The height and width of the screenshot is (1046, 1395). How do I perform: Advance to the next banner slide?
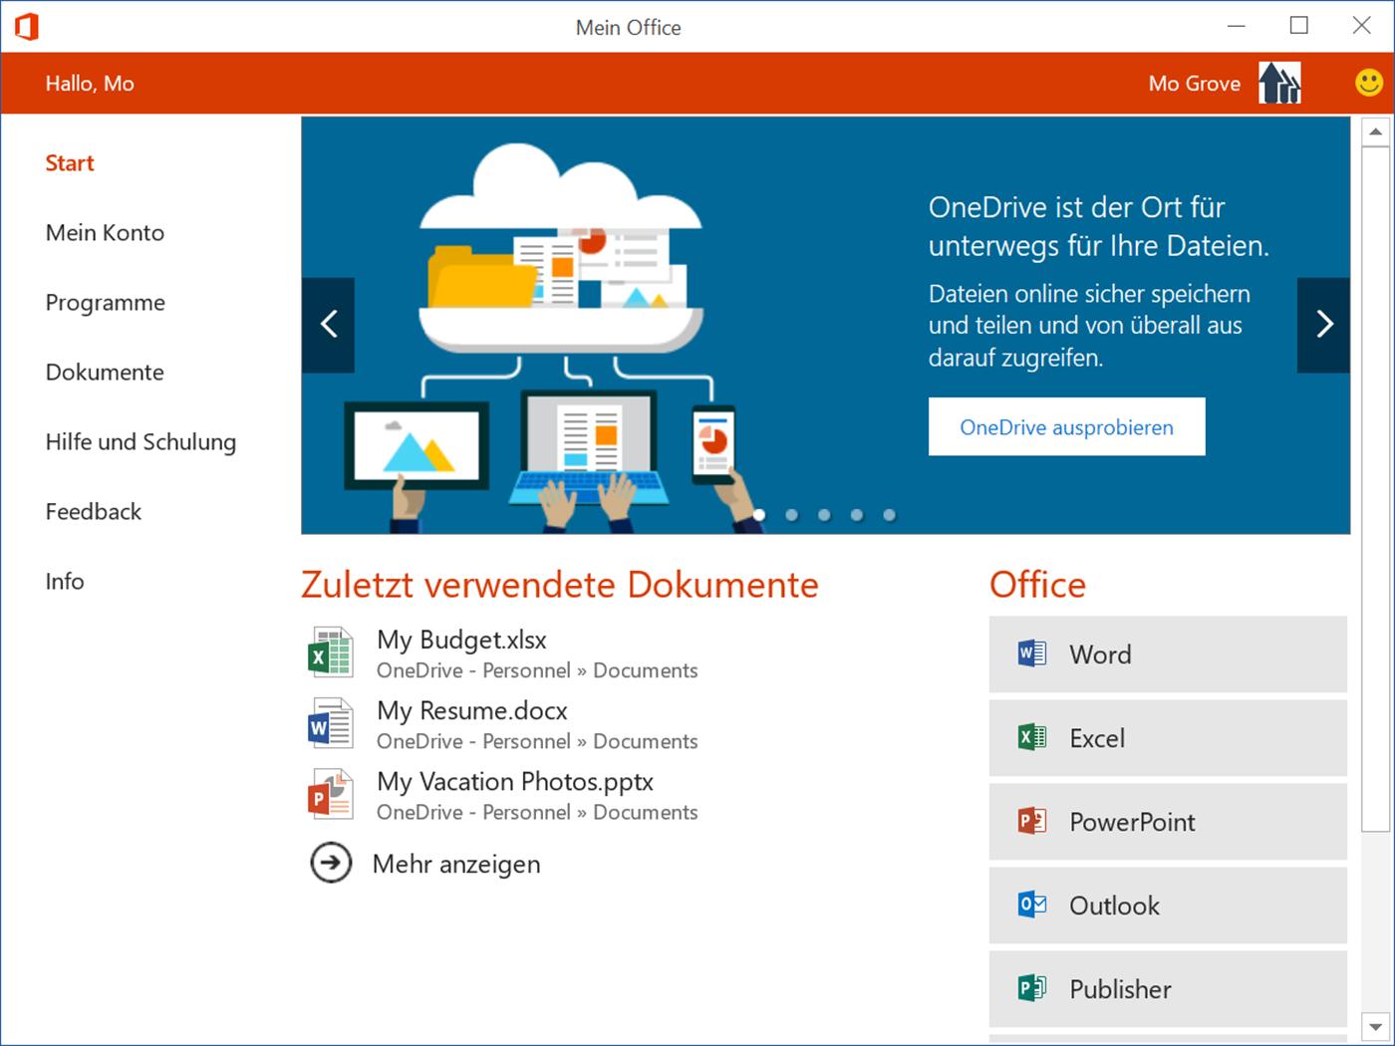[x=1323, y=325]
